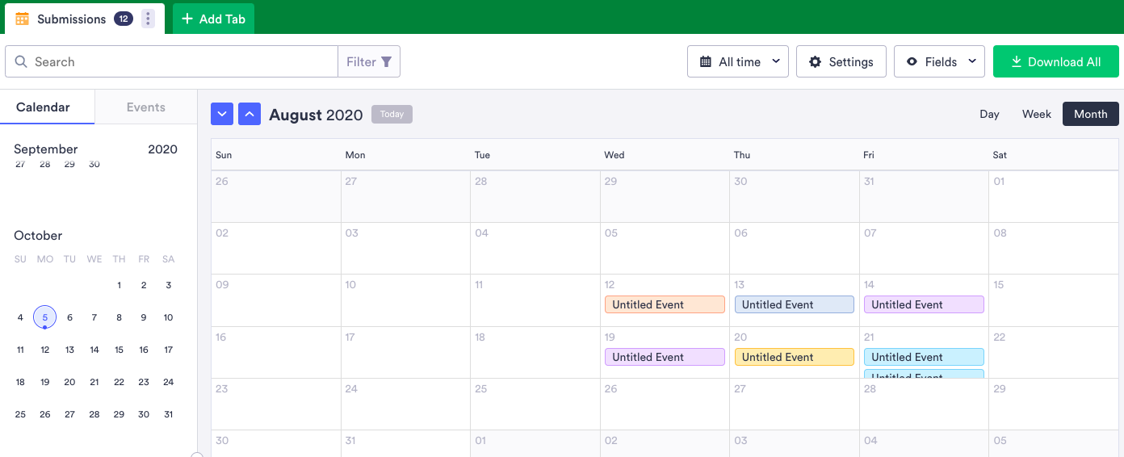This screenshot has width=1124, height=457.
Task: Expand the Fields dropdown arrow
Action: 972,61
